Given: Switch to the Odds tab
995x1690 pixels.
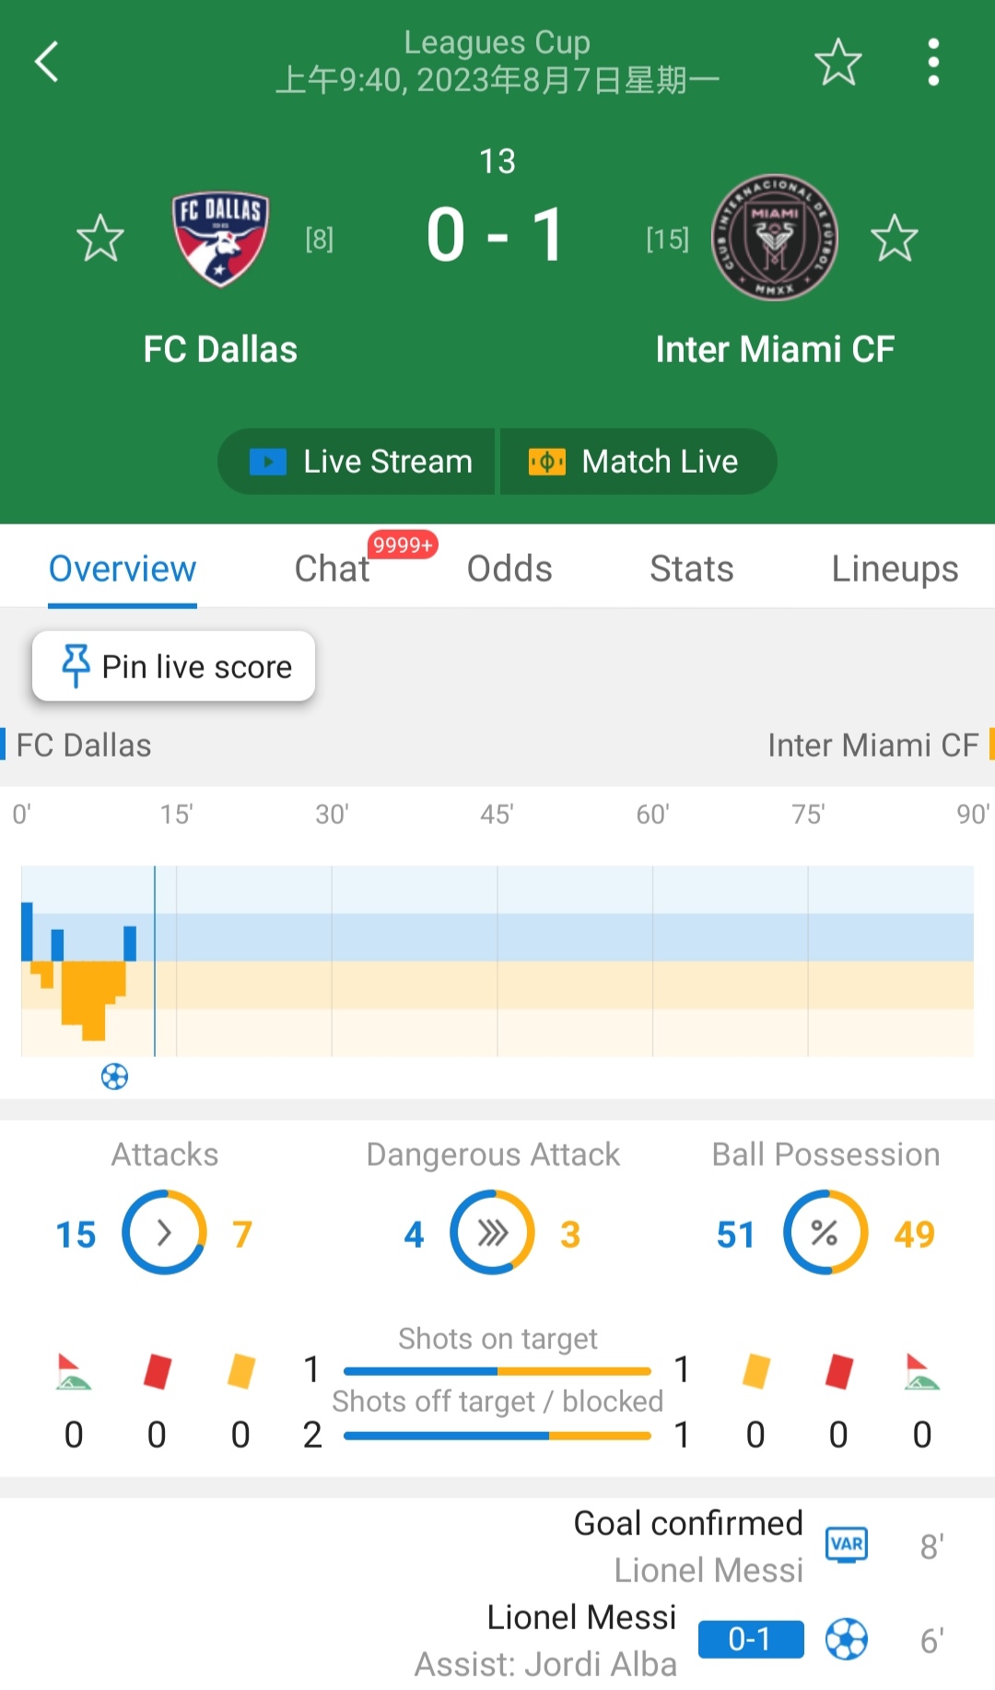Looking at the screenshot, I should [509, 569].
